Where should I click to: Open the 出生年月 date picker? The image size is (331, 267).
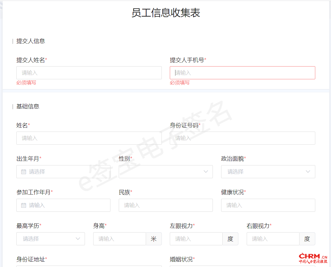(x=63, y=172)
